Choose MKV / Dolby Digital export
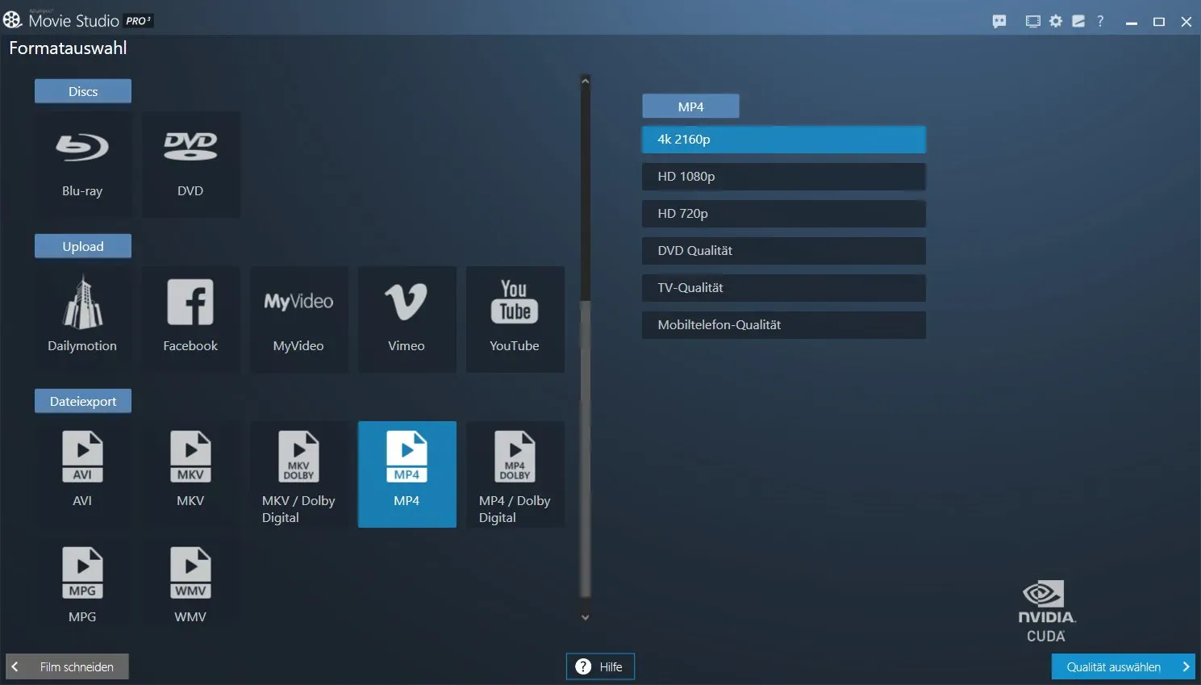Screen dimensions: 1201x685 click(298, 474)
